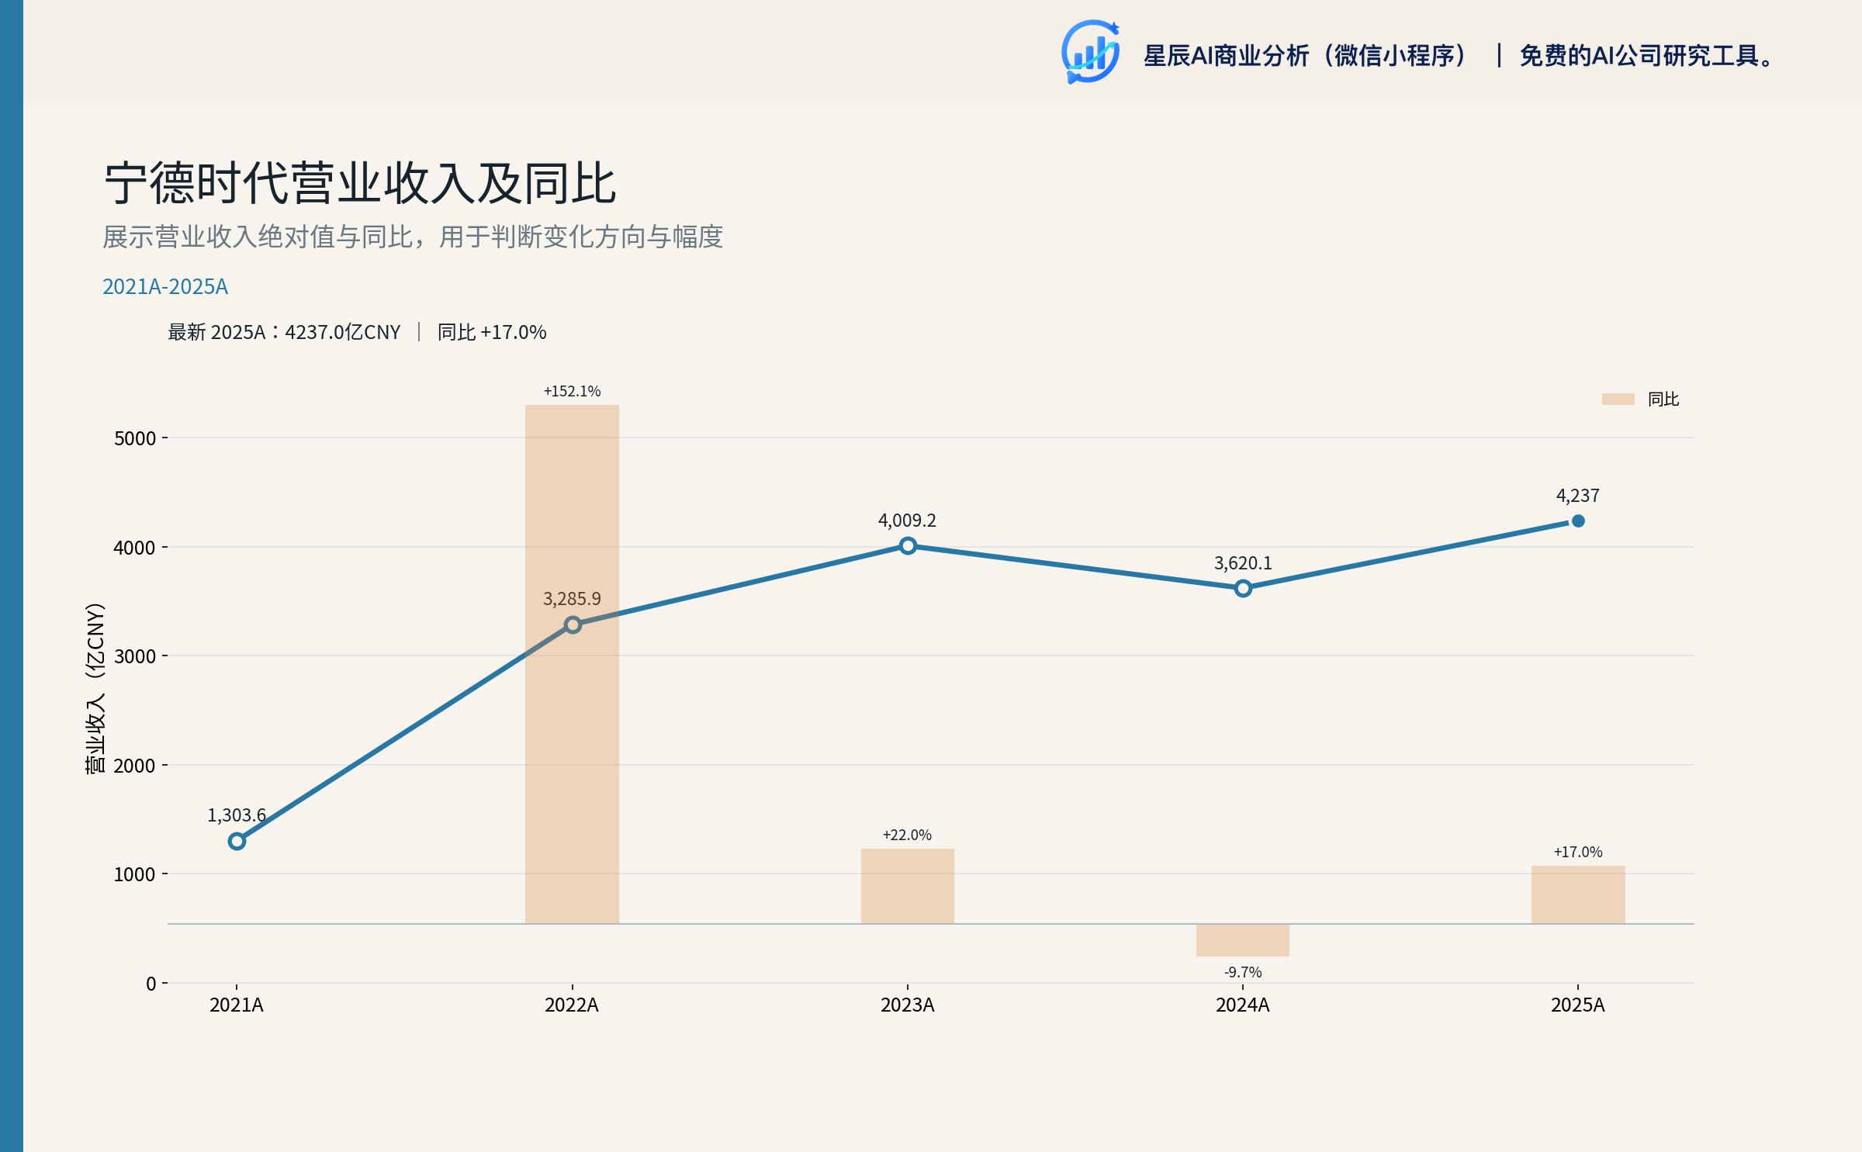
Task: Click the -9.7% percentage label
Action: (1243, 972)
